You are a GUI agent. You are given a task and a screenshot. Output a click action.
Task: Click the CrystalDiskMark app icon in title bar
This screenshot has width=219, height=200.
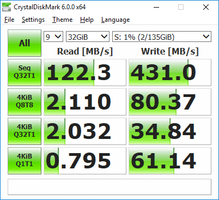[7, 7]
